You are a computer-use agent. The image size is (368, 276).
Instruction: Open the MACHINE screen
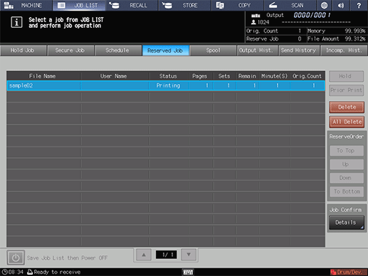click(x=26, y=5)
